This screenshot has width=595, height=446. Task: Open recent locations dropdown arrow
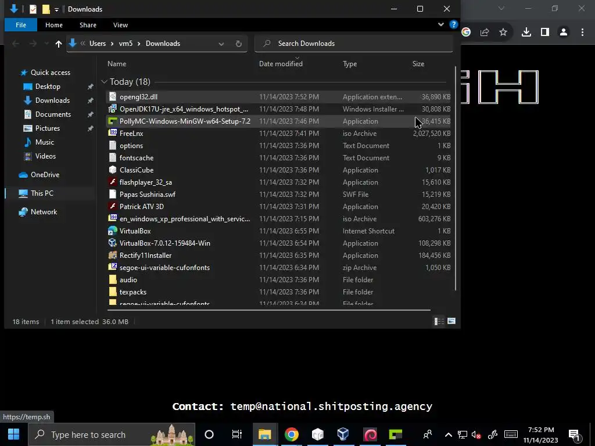[46, 44]
